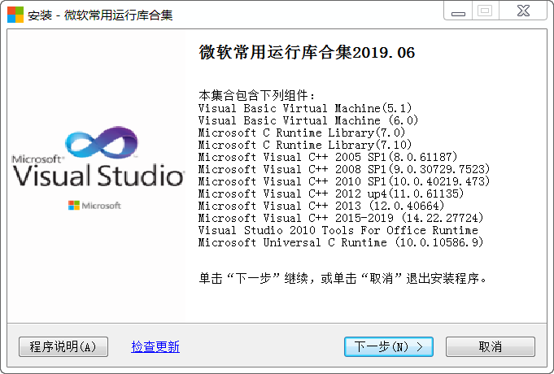Click Visual C++ 2015-2019 (14.22.27724) line
This screenshot has height=374, width=554.
tap(341, 218)
